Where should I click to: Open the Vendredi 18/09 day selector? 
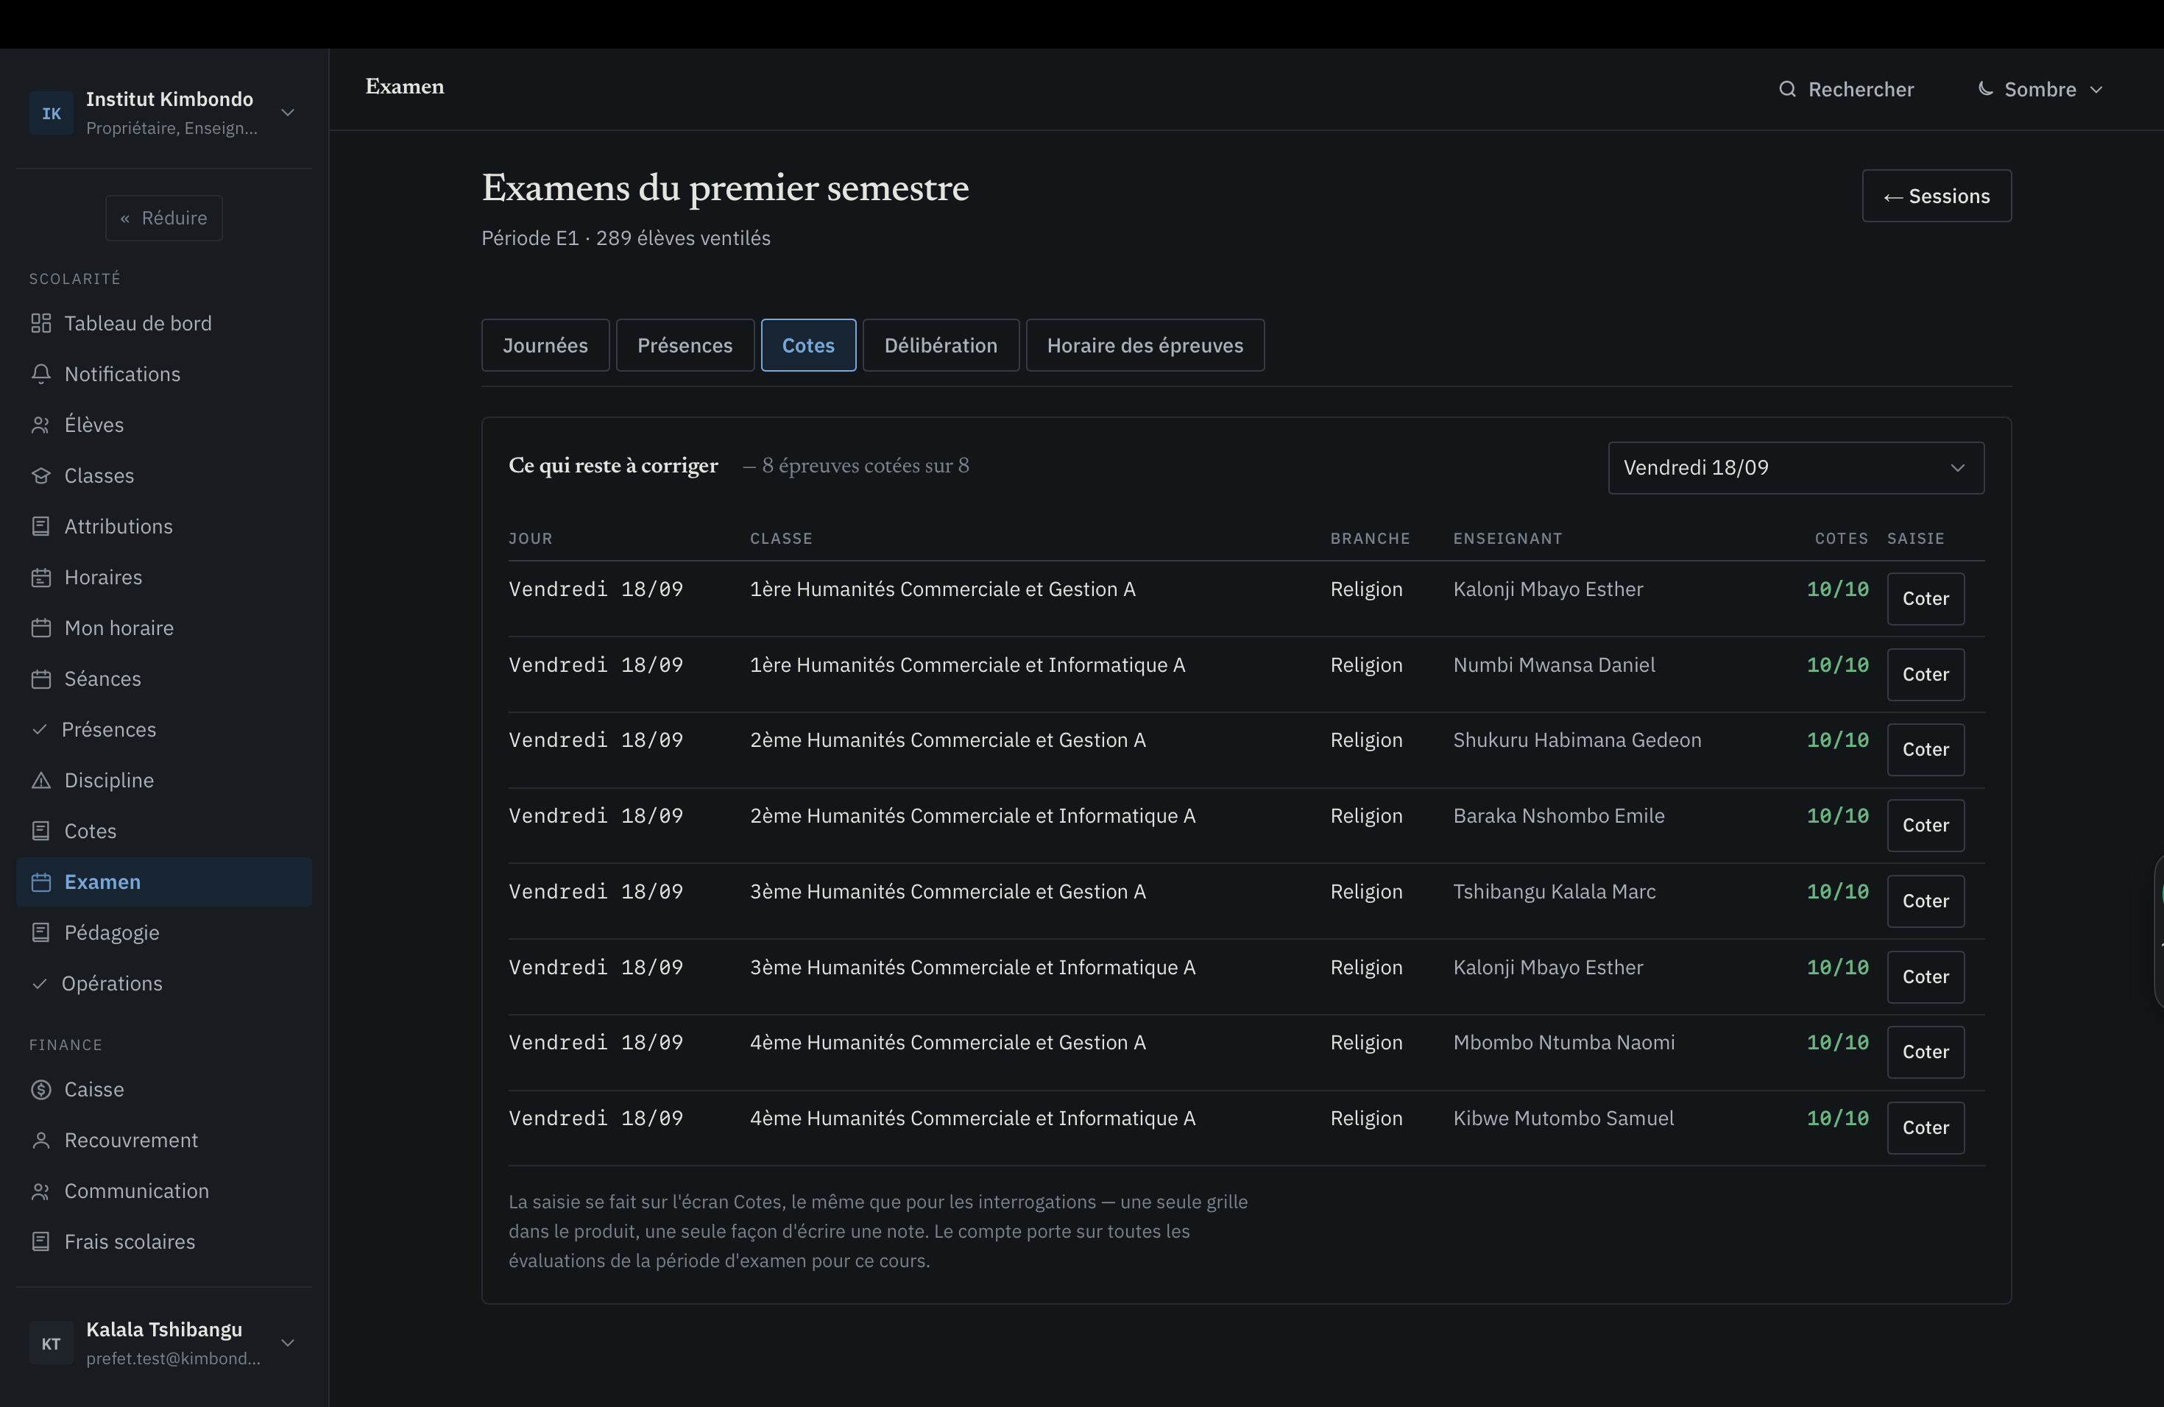pyautogui.click(x=1796, y=468)
